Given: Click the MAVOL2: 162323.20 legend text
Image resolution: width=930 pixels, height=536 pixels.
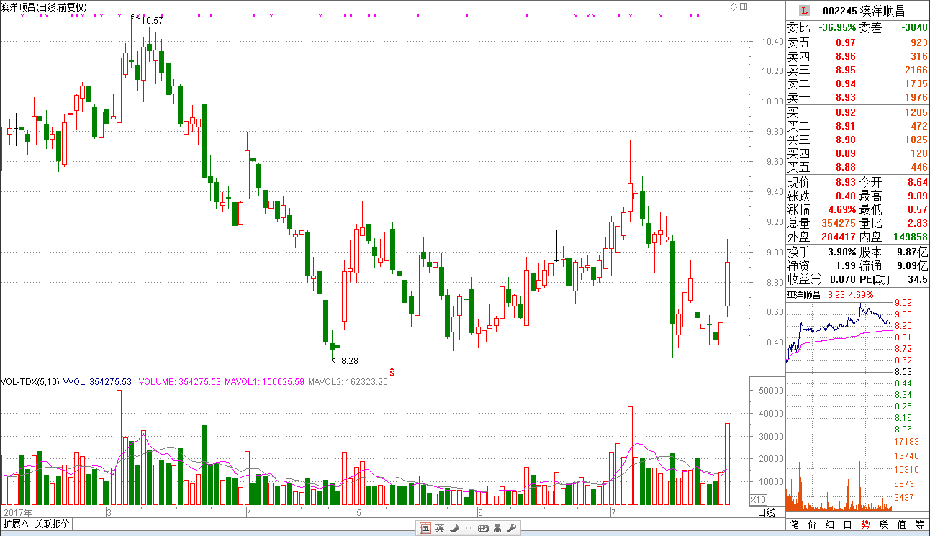Looking at the screenshot, I should tap(348, 382).
